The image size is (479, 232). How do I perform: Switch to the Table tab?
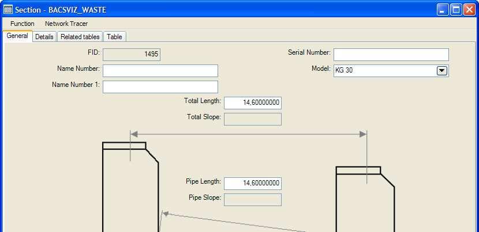(115, 37)
